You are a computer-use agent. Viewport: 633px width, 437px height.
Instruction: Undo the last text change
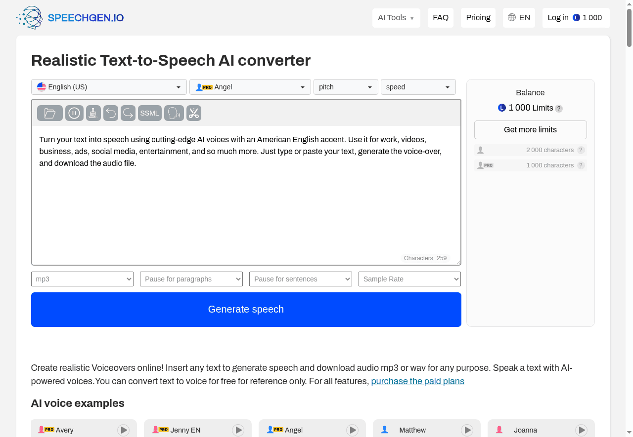coord(110,113)
